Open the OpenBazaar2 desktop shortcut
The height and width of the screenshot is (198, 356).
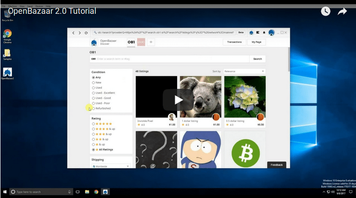pyautogui.click(x=7, y=73)
